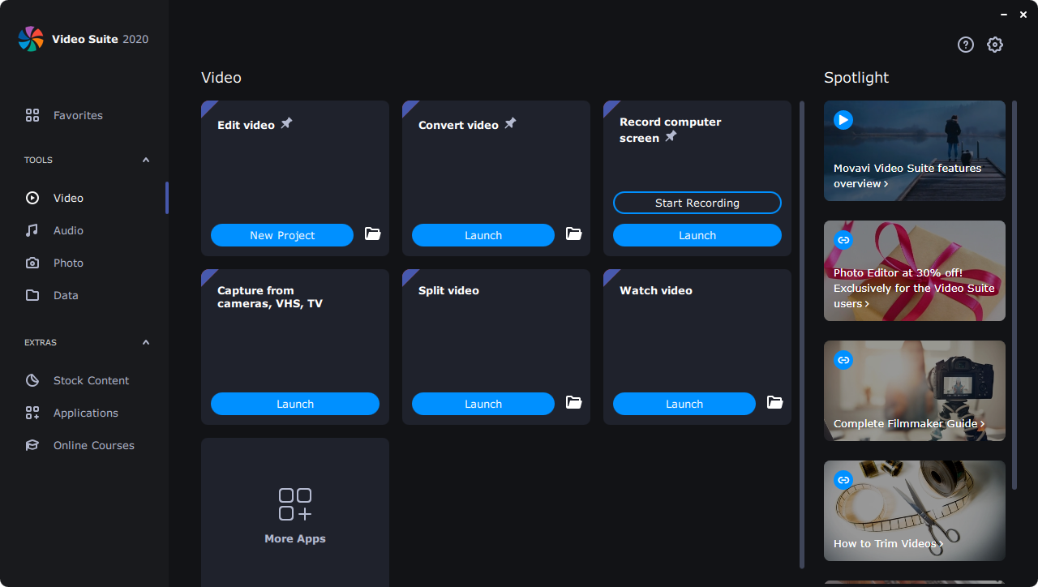Play the Movavi Video Suite features overview video
The width and height of the screenshot is (1038, 587).
843,119
